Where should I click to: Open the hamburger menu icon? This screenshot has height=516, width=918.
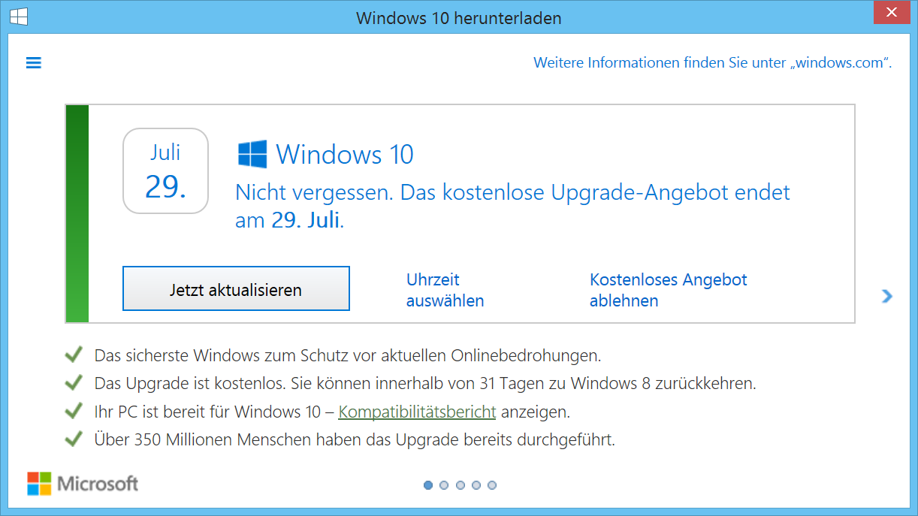click(33, 63)
